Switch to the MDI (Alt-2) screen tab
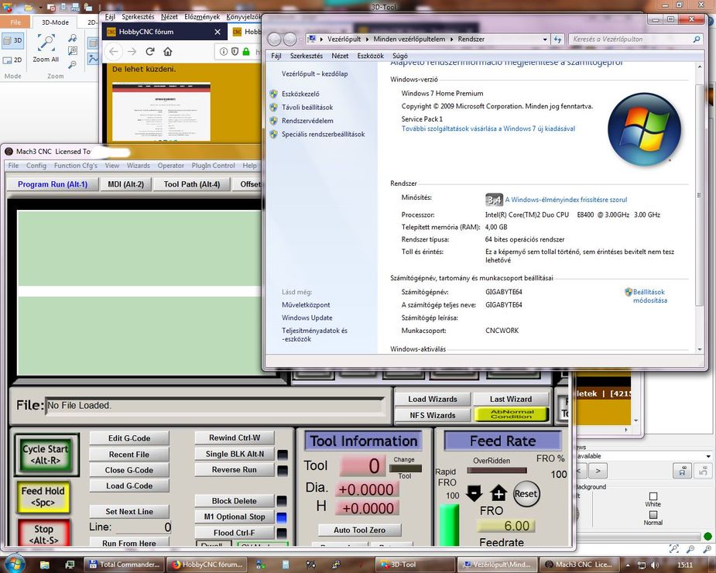 pos(125,184)
